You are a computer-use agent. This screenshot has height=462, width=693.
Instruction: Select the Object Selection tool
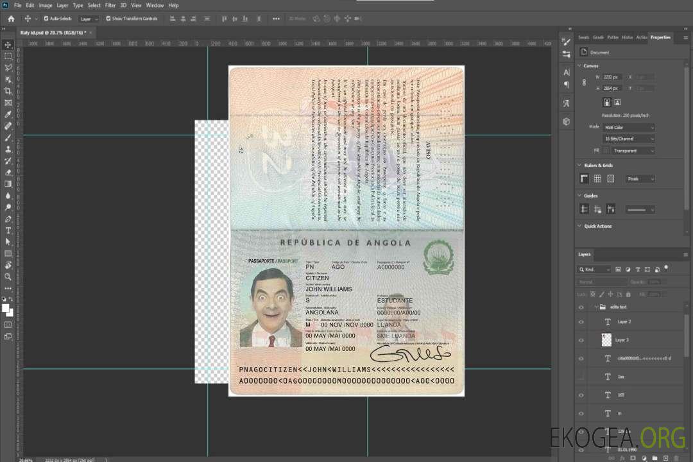click(x=8, y=80)
